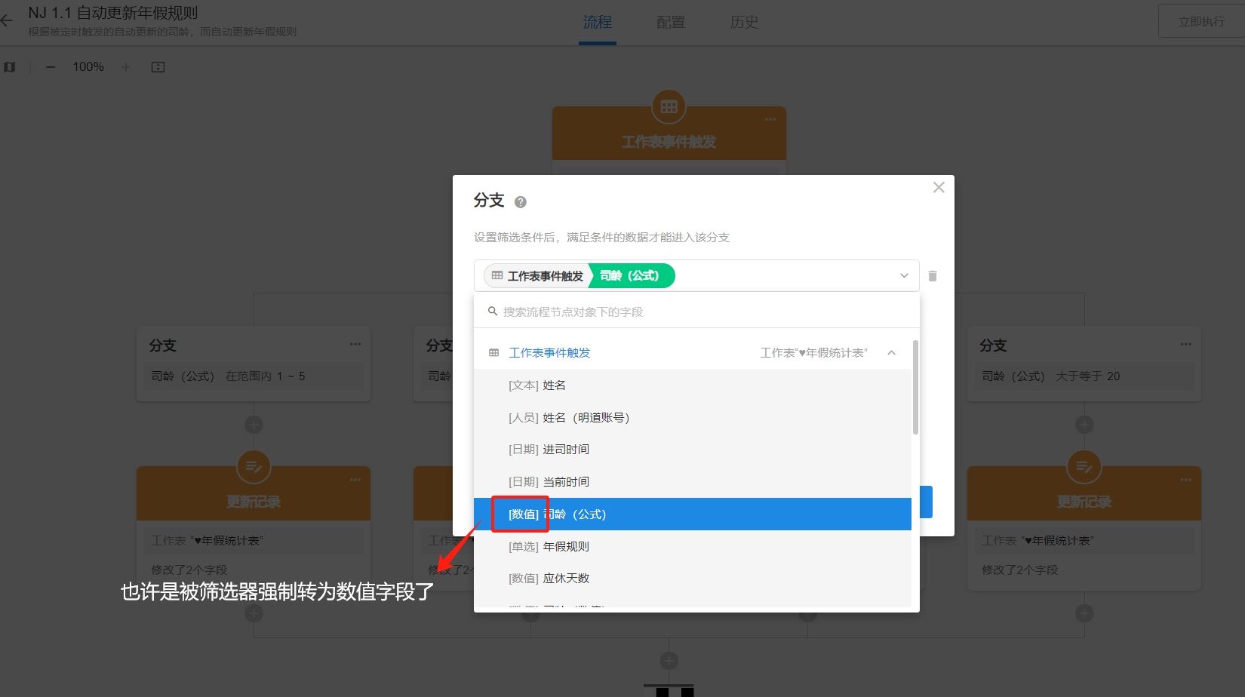1245x697 pixels.
Task: Open the field selector dropdown arrow
Action: click(x=904, y=276)
